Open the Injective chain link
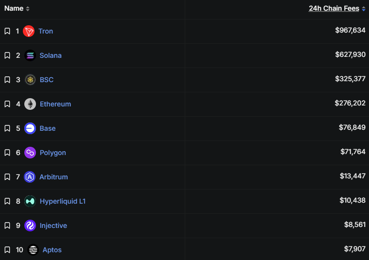 point(53,225)
